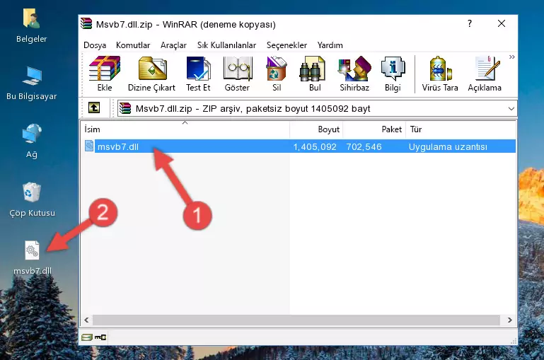Run Test Et on the archive
Image resolution: width=544 pixels, height=360 pixels.
[198, 74]
